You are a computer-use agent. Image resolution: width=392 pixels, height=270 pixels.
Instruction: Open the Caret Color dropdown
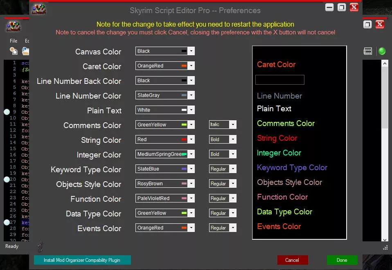pyautogui.click(x=191, y=66)
